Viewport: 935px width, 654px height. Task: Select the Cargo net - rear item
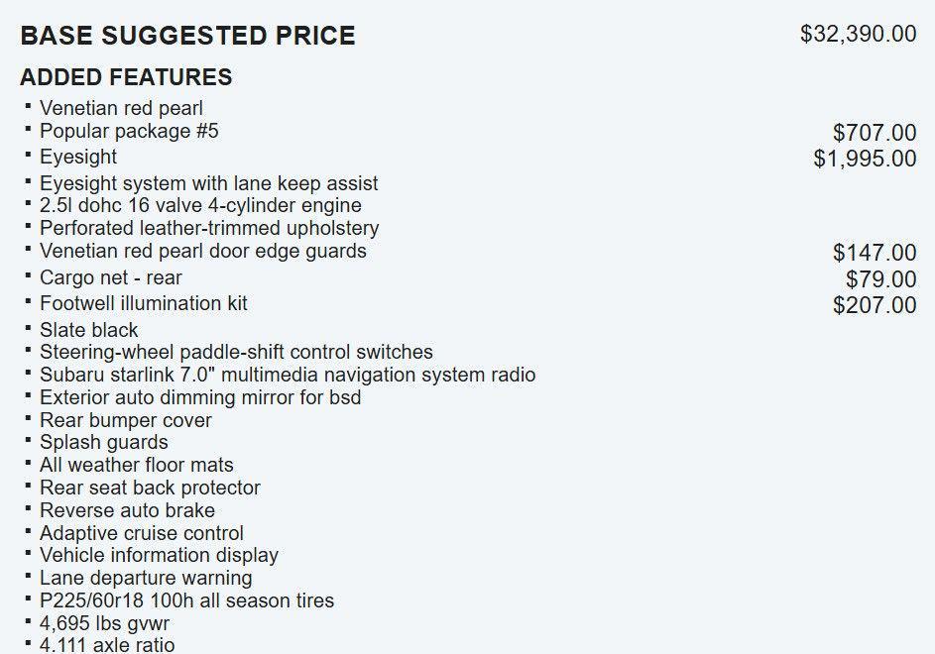pyautogui.click(x=110, y=277)
